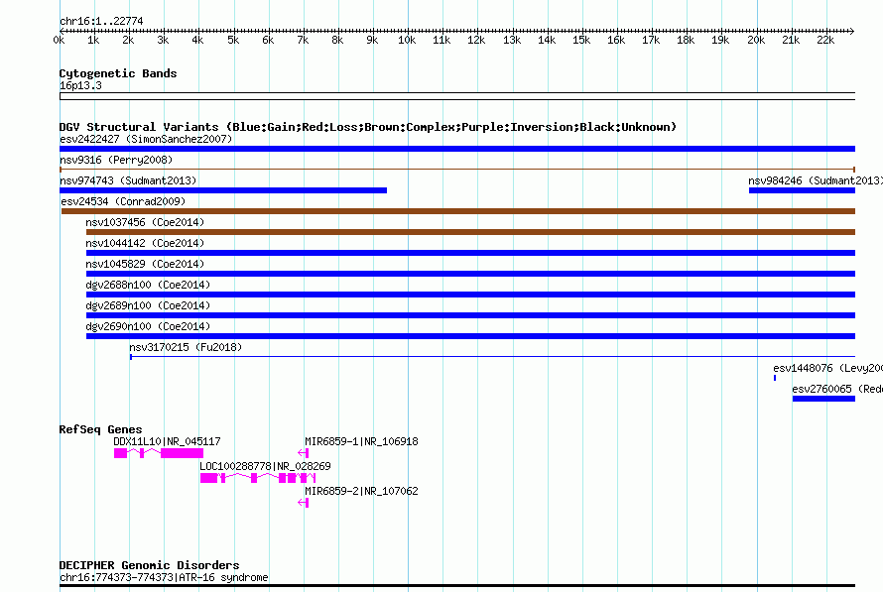Open the DGV Structural Variants track heading
Screen dimensions: 883x592
pos(368,127)
